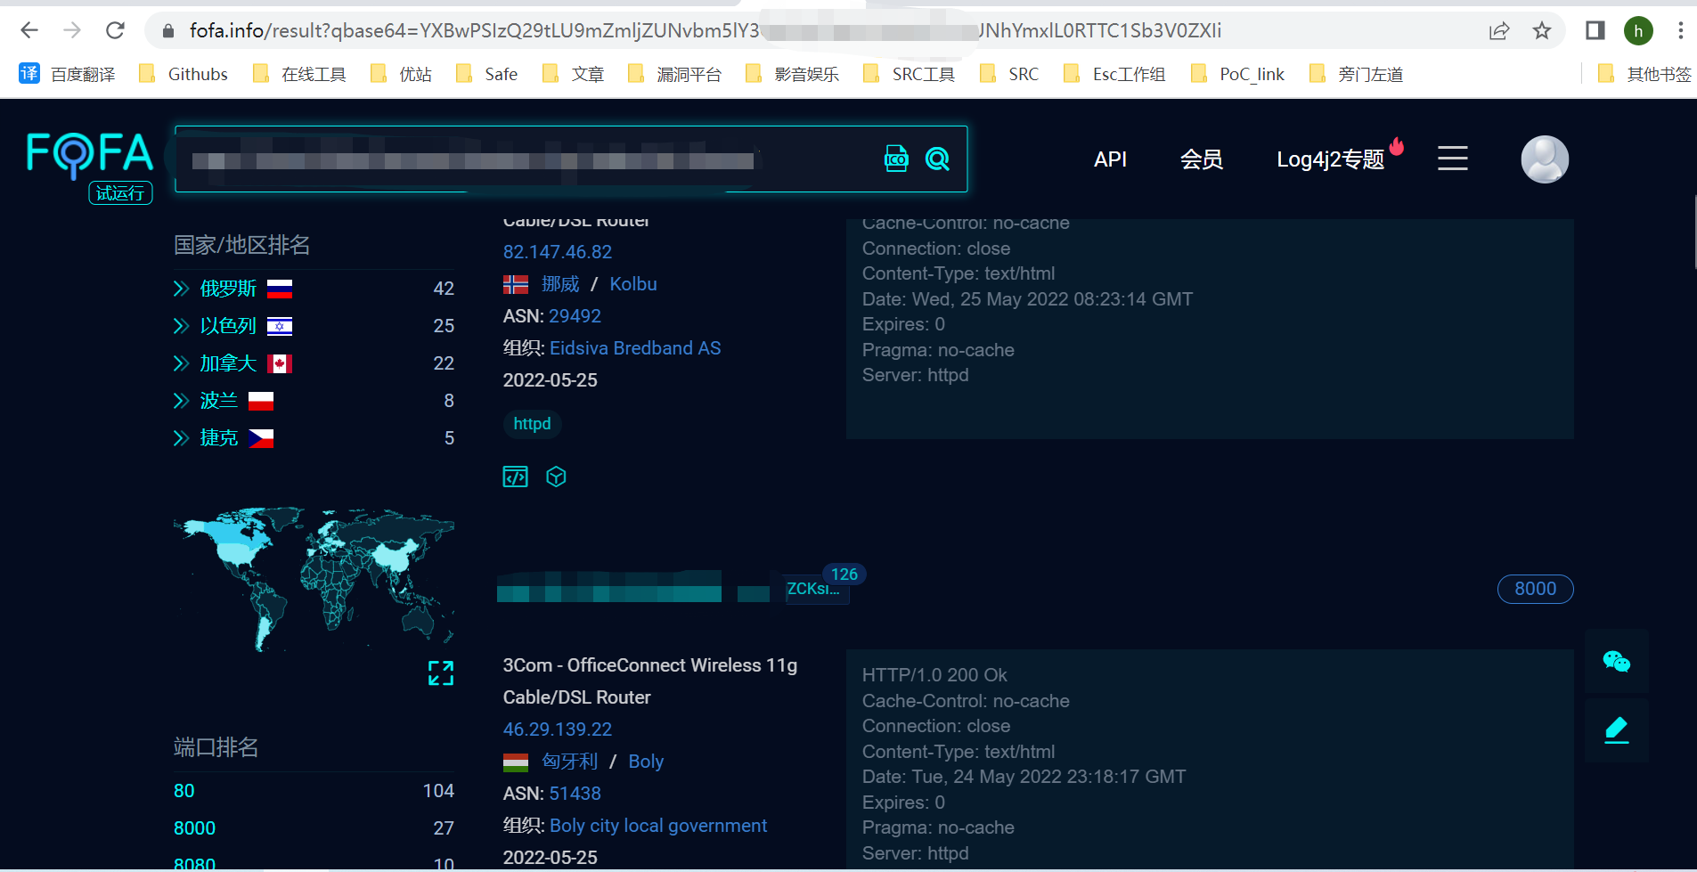Open the Safe bookmark folder
The width and height of the screenshot is (1697, 872).
coord(486,74)
